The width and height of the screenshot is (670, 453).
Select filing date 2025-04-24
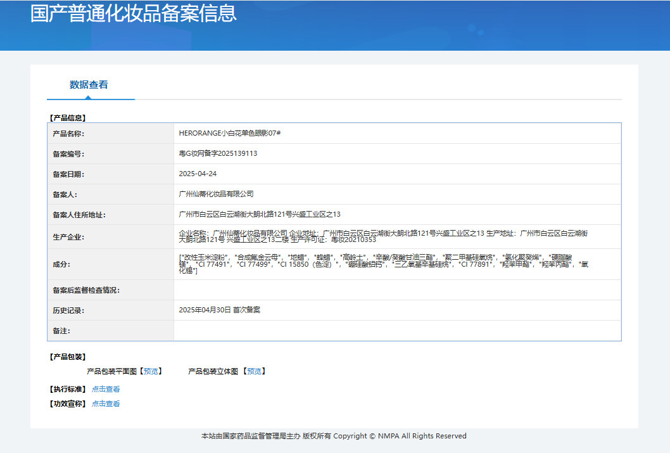[198, 174]
